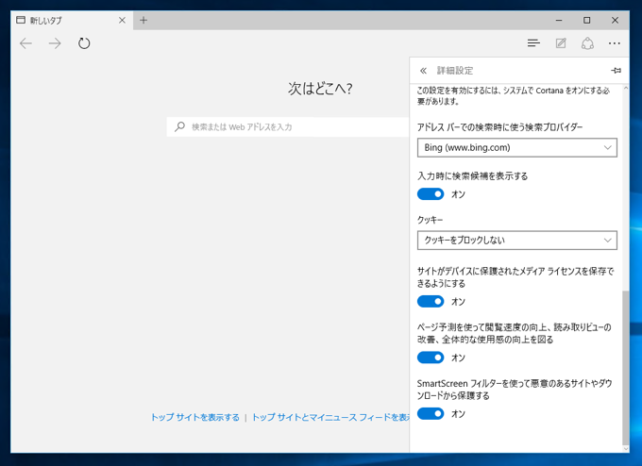Click the 次はどこへ? heading

pos(320,89)
